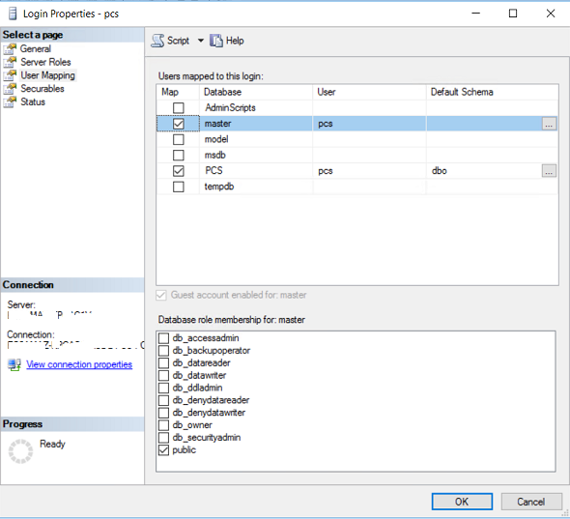The height and width of the screenshot is (519, 570).
Task: Open the Status page
Action: (33, 101)
